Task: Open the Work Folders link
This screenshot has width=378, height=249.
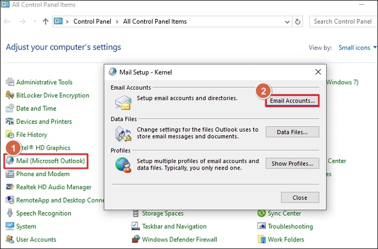Action: coord(286,239)
